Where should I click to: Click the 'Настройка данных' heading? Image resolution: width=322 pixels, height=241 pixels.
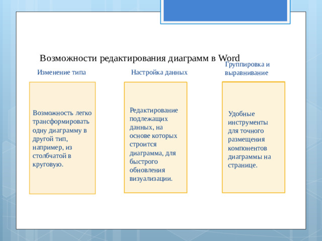click(x=159, y=72)
